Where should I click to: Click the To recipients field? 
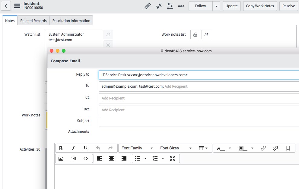click(x=199, y=86)
